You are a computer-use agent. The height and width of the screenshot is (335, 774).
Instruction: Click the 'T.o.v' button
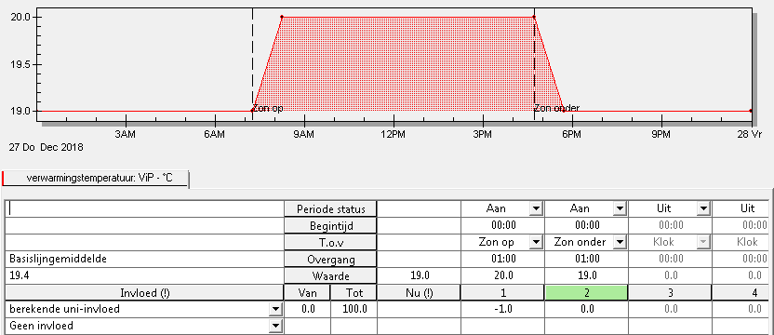[x=331, y=243]
